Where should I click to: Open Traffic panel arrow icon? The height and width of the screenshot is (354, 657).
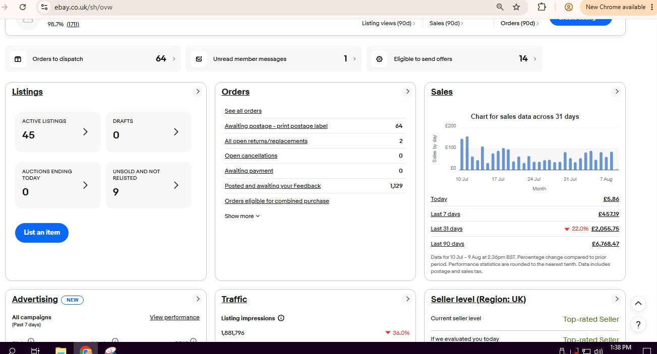point(407,299)
